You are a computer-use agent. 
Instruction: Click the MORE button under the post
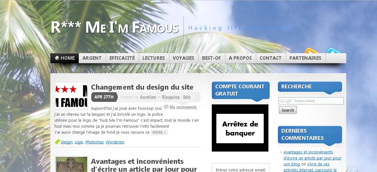click(x=159, y=132)
